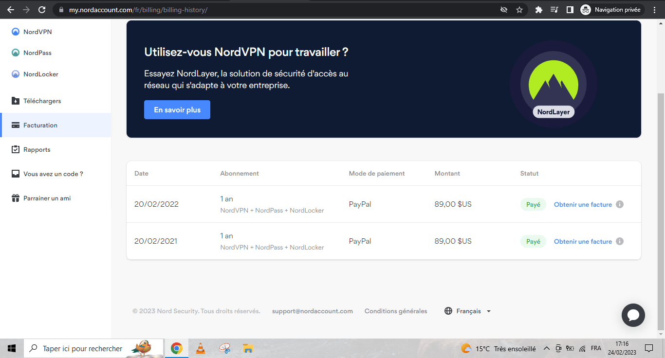Click the date 20/02/2021
The width and height of the screenshot is (665, 358).
pyautogui.click(x=156, y=241)
